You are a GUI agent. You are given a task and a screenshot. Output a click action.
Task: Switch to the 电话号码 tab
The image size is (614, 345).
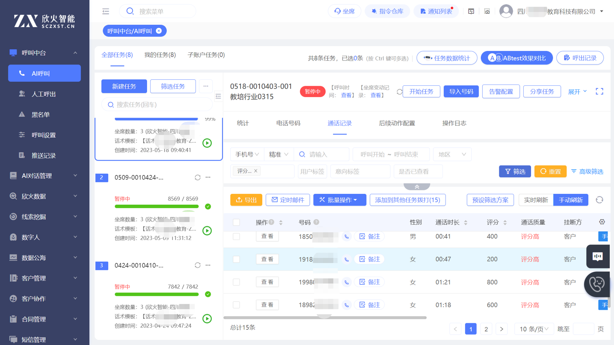coord(288,123)
